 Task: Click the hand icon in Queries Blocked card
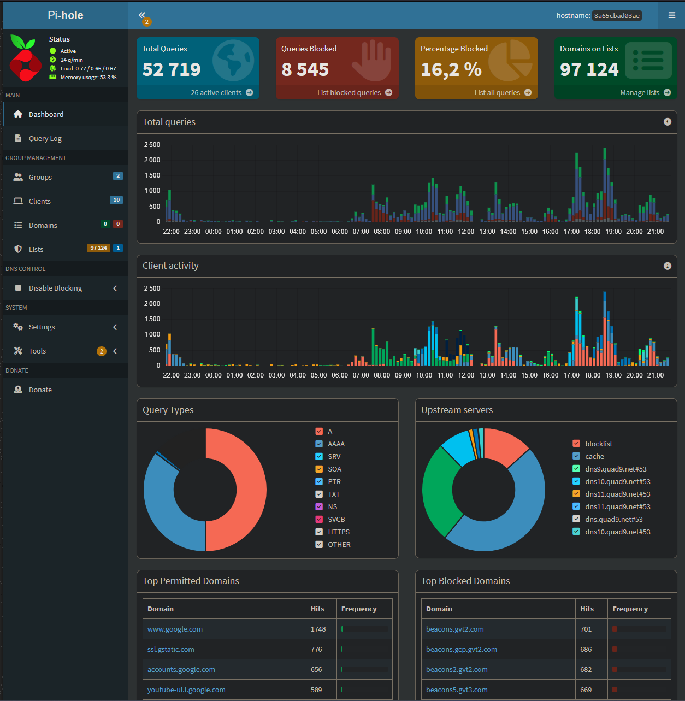[x=373, y=61]
